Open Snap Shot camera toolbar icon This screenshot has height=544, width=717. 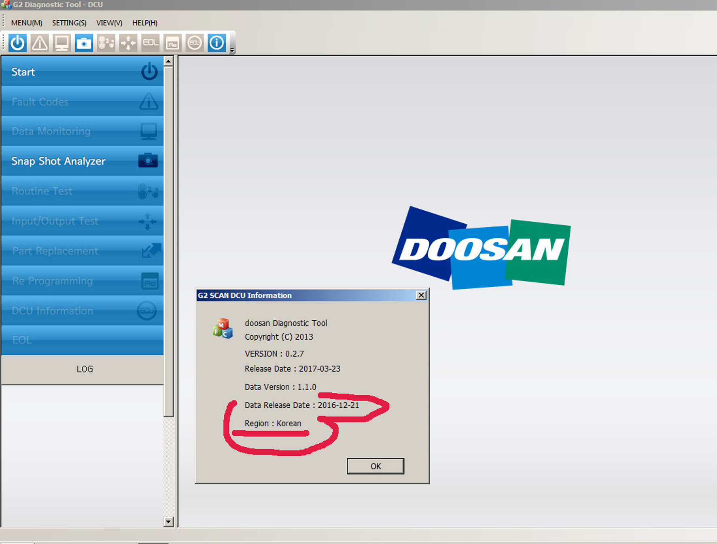point(84,43)
